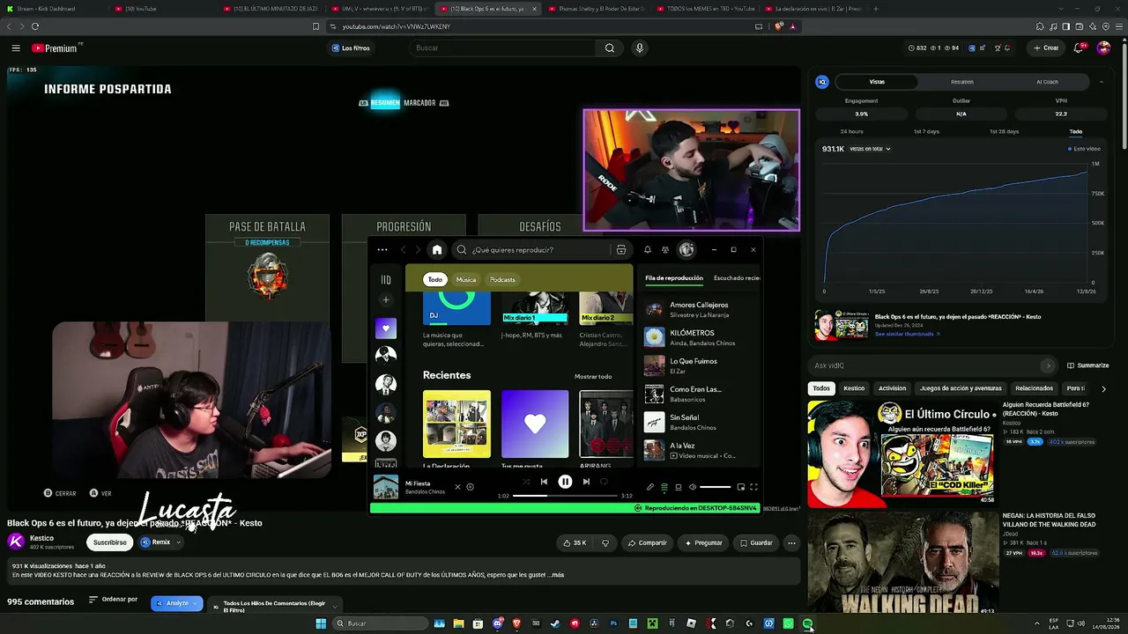Open the YouTube hamburger guide menu
This screenshot has width=1128, height=634.
16,48
